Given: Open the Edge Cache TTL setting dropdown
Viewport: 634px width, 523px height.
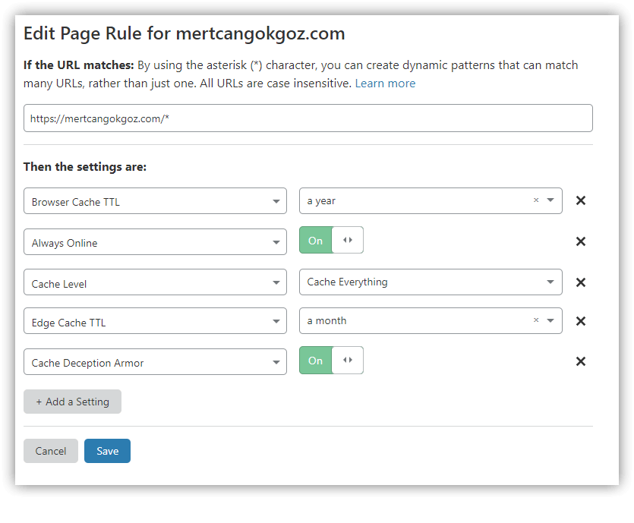Looking at the screenshot, I should pyautogui.click(x=155, y=321).
